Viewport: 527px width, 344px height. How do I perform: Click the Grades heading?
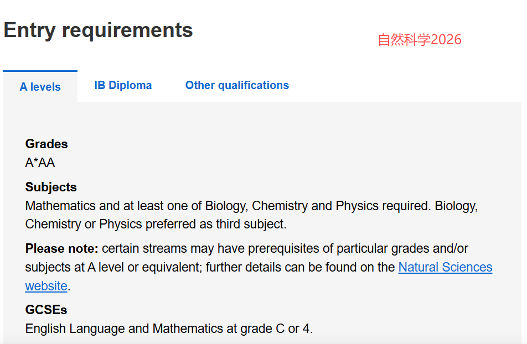46,144
